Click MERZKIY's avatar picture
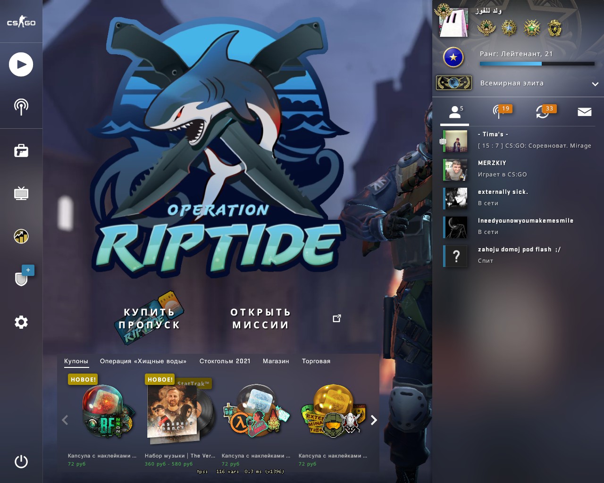This screenshot has width=604, height=483. pos(456,170)
